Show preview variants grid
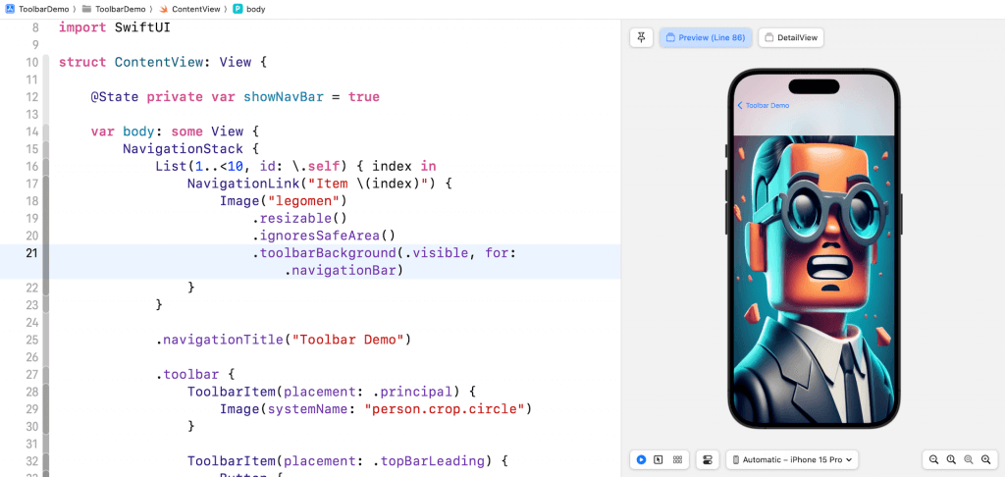 (677, 459)
